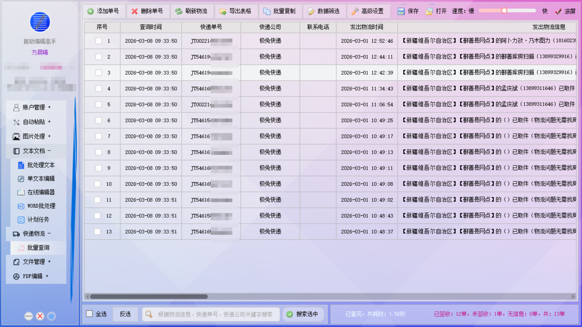Expand the 文件管理 sidebar section

[36, 262]
